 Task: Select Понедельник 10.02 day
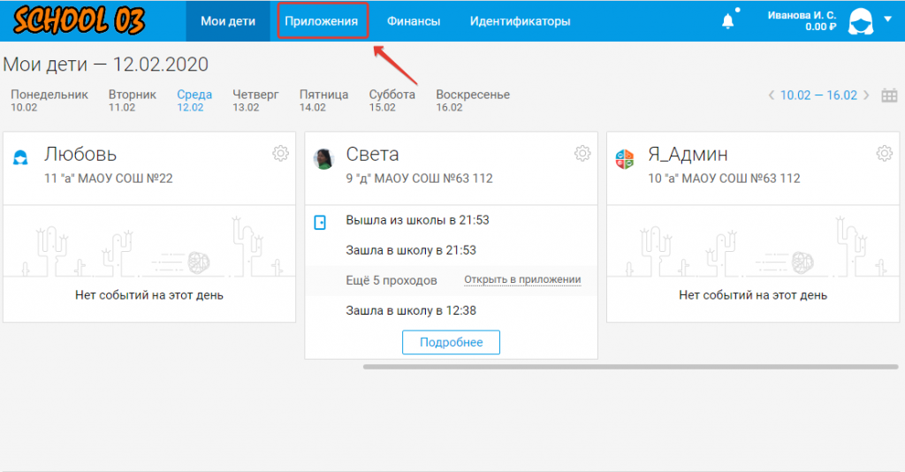[49, 100]
